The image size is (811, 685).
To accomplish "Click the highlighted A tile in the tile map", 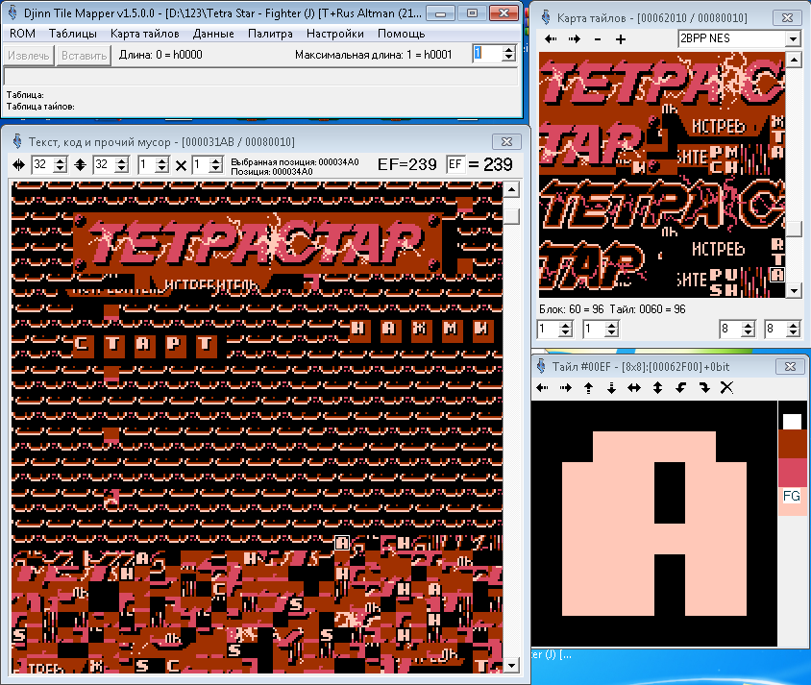I will coord(776,275).
